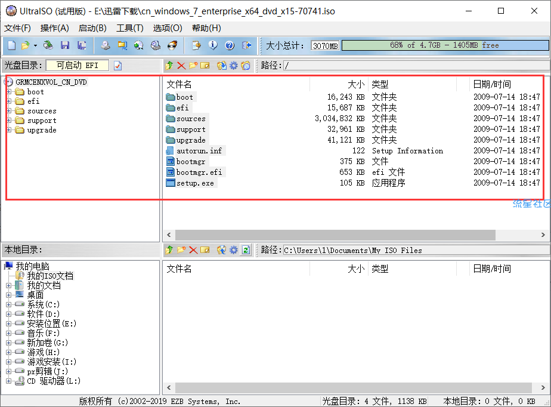The height and width of the screenshot is (407, 551).
Task: Click the 可启动 EFI boot indicator
Action: tap(78, 66)
